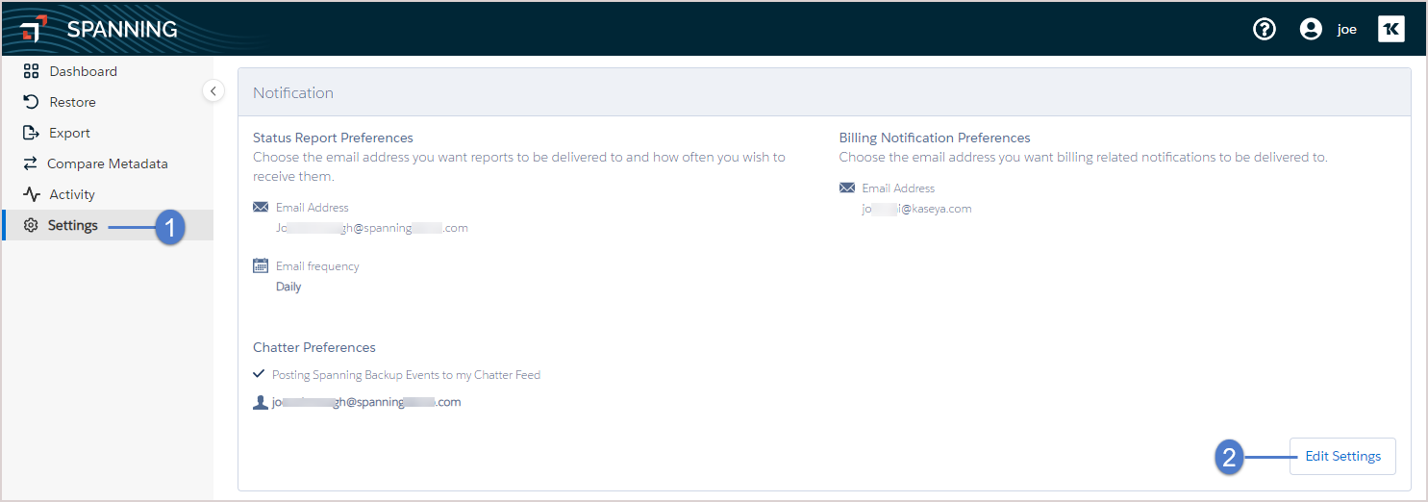Open the Dashboard menu item

point(108,71)
